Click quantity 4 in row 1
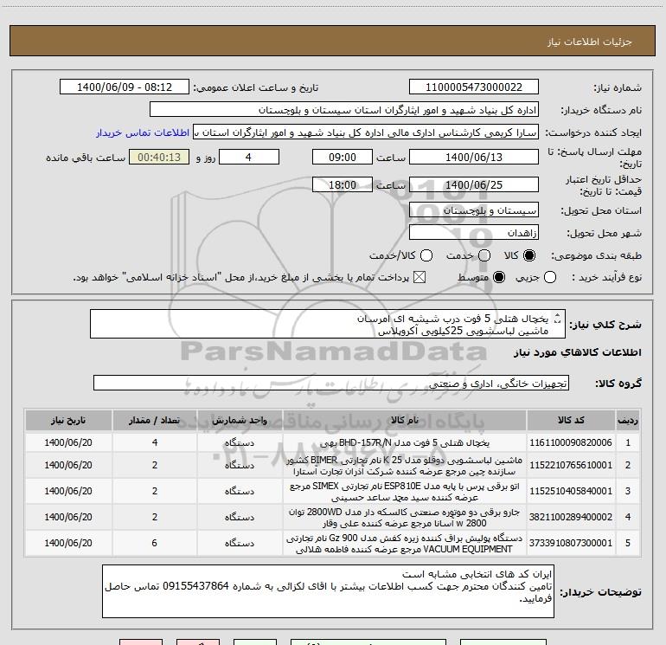 [155, 442]
